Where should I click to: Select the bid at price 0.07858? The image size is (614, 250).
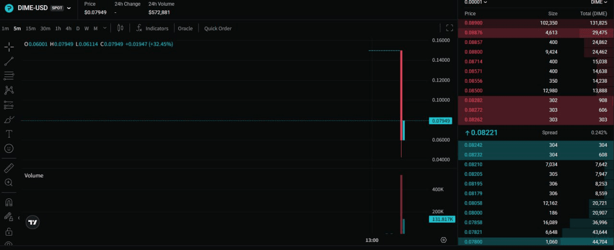[536, 222]
